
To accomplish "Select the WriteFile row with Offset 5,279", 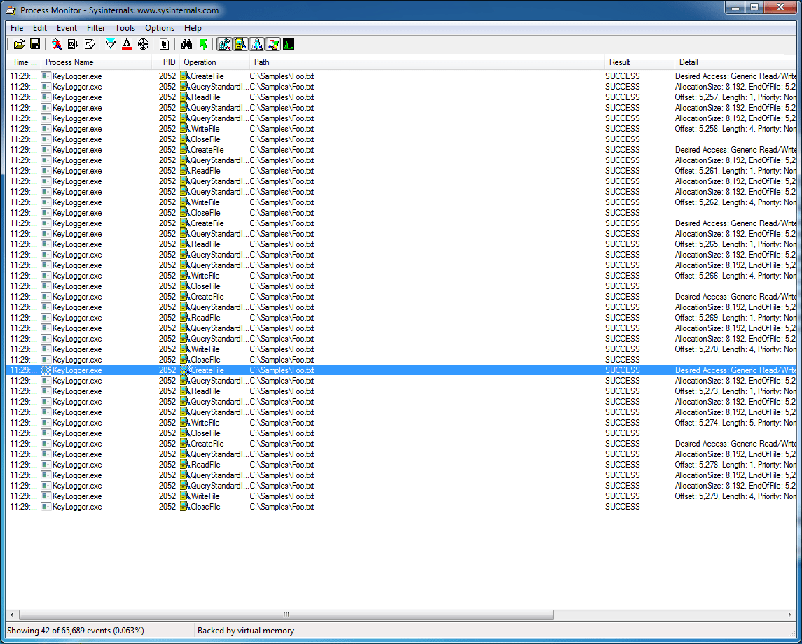I will point(401,496).
